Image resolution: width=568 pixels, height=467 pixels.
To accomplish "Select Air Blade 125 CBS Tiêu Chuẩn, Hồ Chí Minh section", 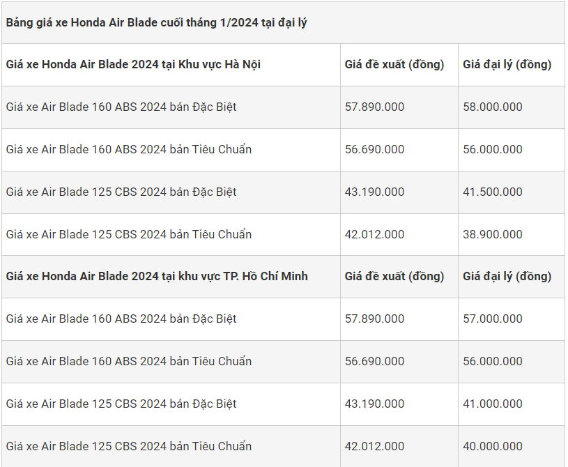I will pyautogui.click(x=129, y=446).
